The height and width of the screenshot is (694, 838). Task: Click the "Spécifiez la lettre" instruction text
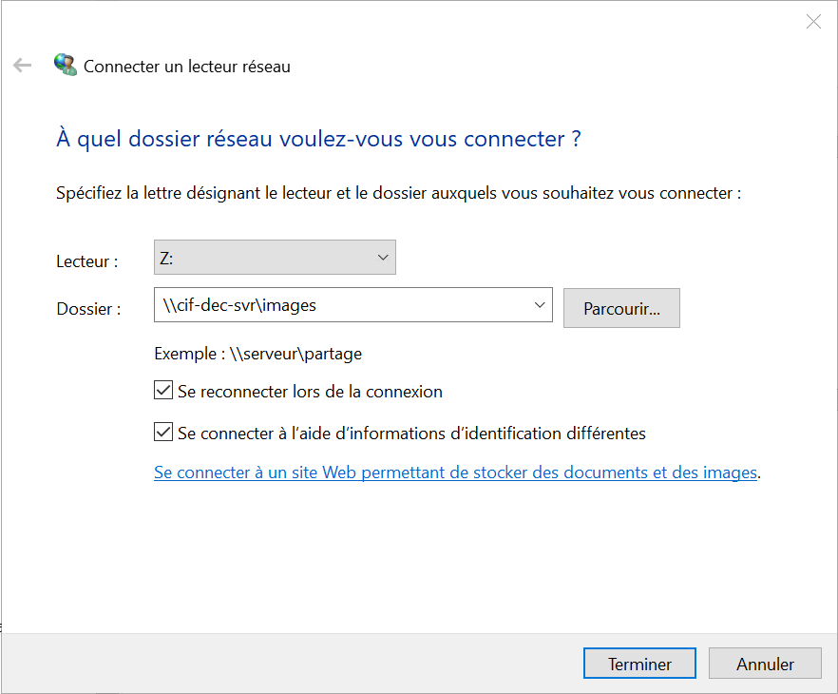[398, 193]
